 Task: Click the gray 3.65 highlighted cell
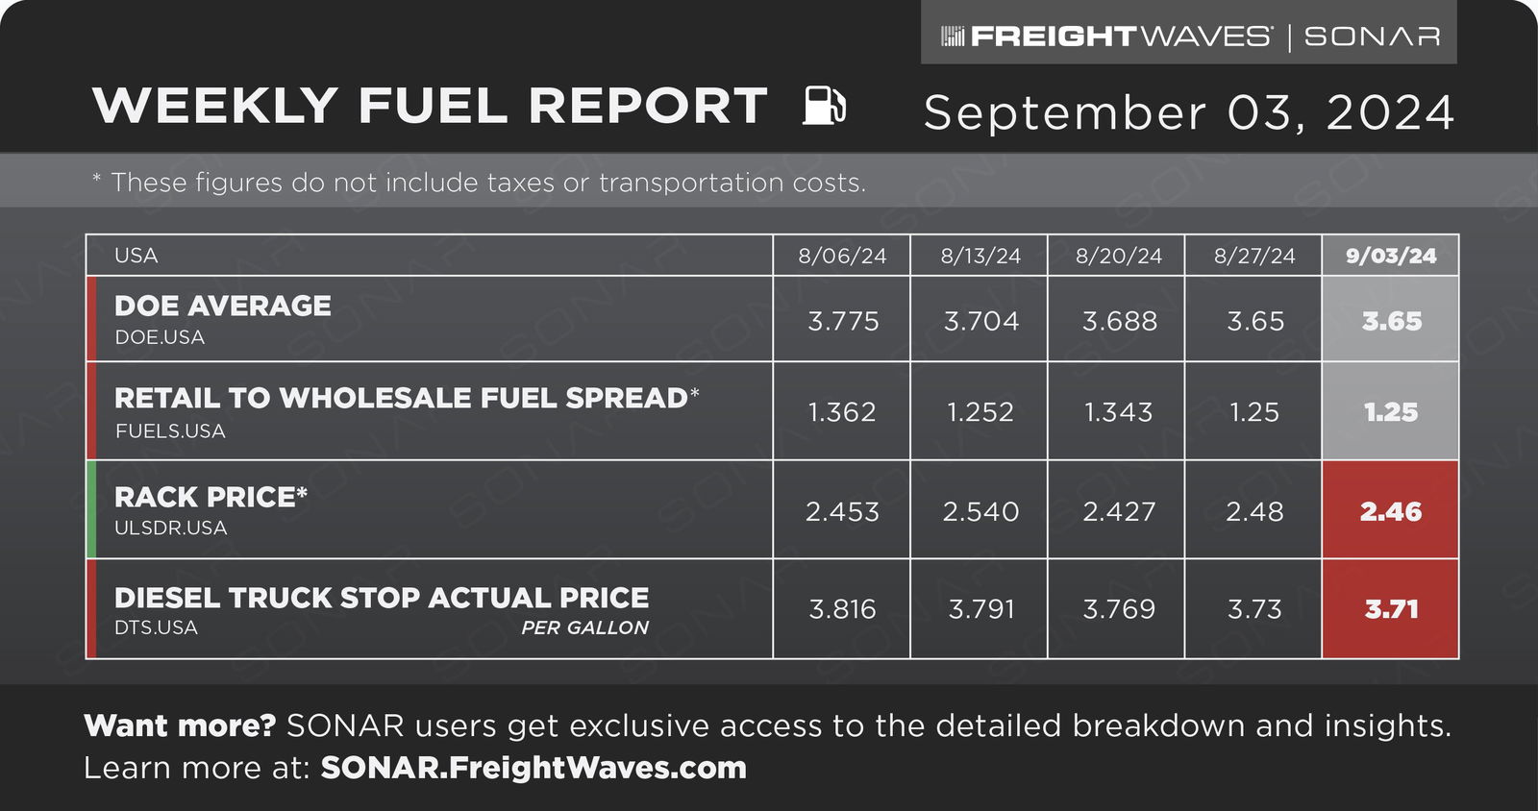coord(1390,320)
